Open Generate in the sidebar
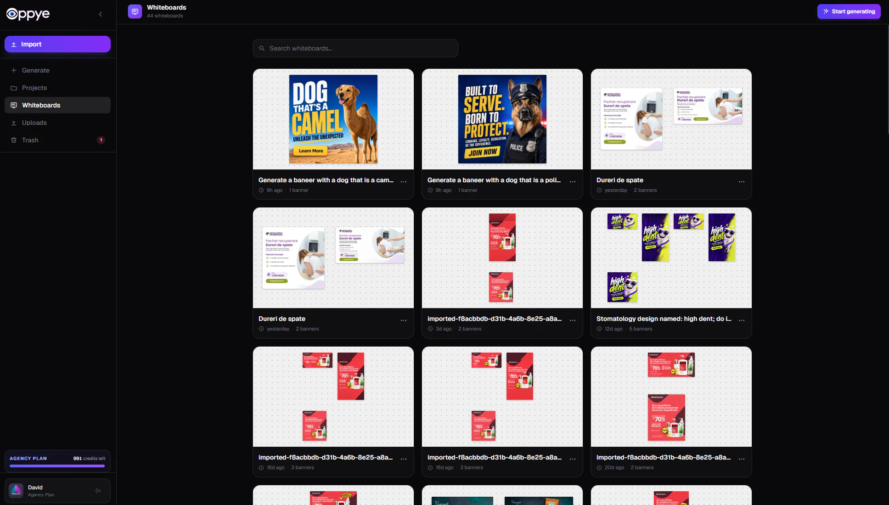889x505 pixels. pos(57,70)
